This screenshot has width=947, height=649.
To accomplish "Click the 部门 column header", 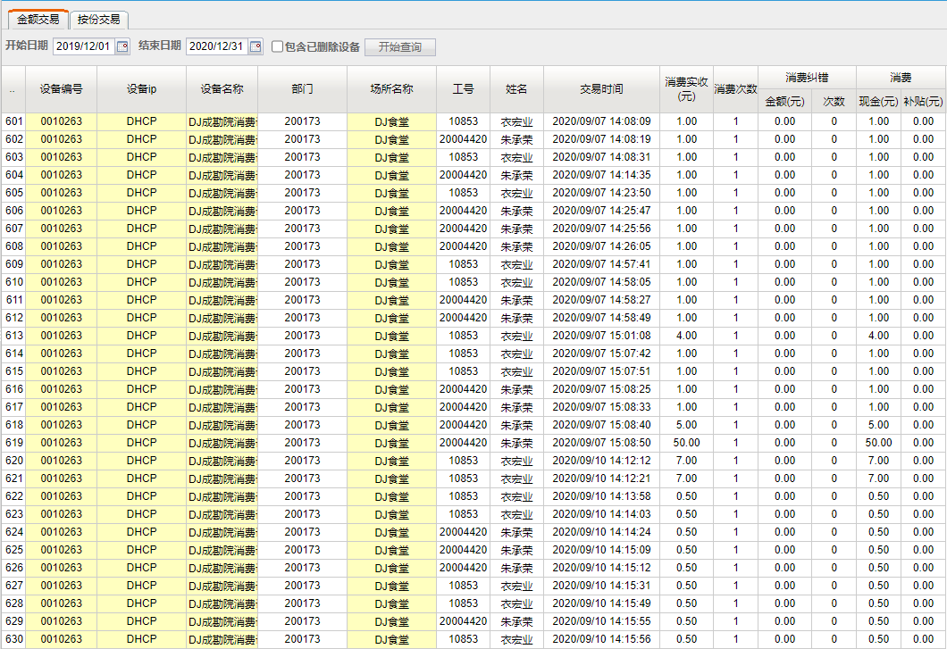I will 302,89.
